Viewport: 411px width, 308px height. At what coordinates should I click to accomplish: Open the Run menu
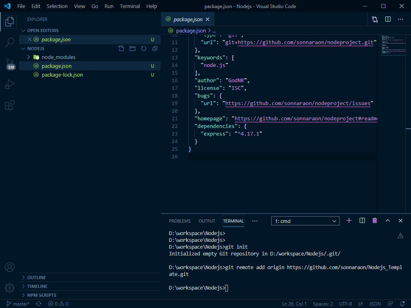(x=109, y=6)
